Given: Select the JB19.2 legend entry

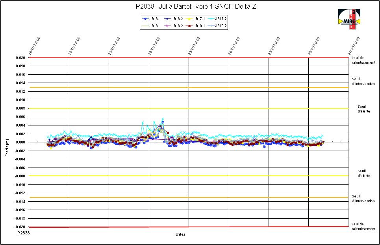Looking at the screenshot, I should click(x=217, y=26).
